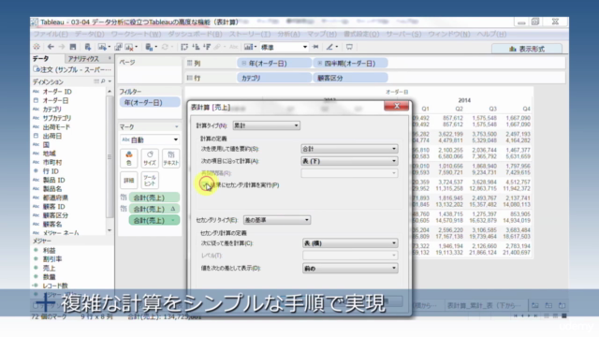Click the redo forward arrow in toolbar
Viewport: 599px width, 337px height.
pyautogui.click(x=62, y=47)
